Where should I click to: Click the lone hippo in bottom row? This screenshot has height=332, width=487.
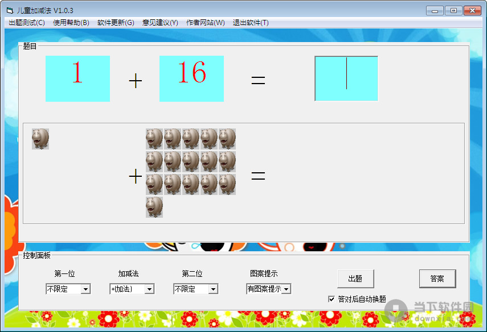154,207
